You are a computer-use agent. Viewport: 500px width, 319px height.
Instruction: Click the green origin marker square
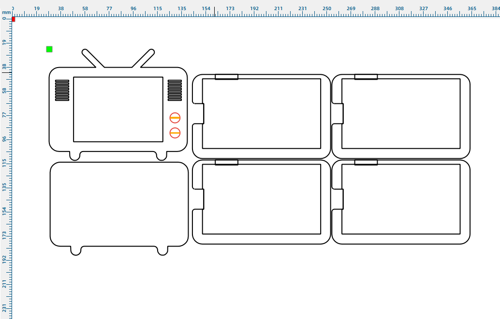[49, 49]
